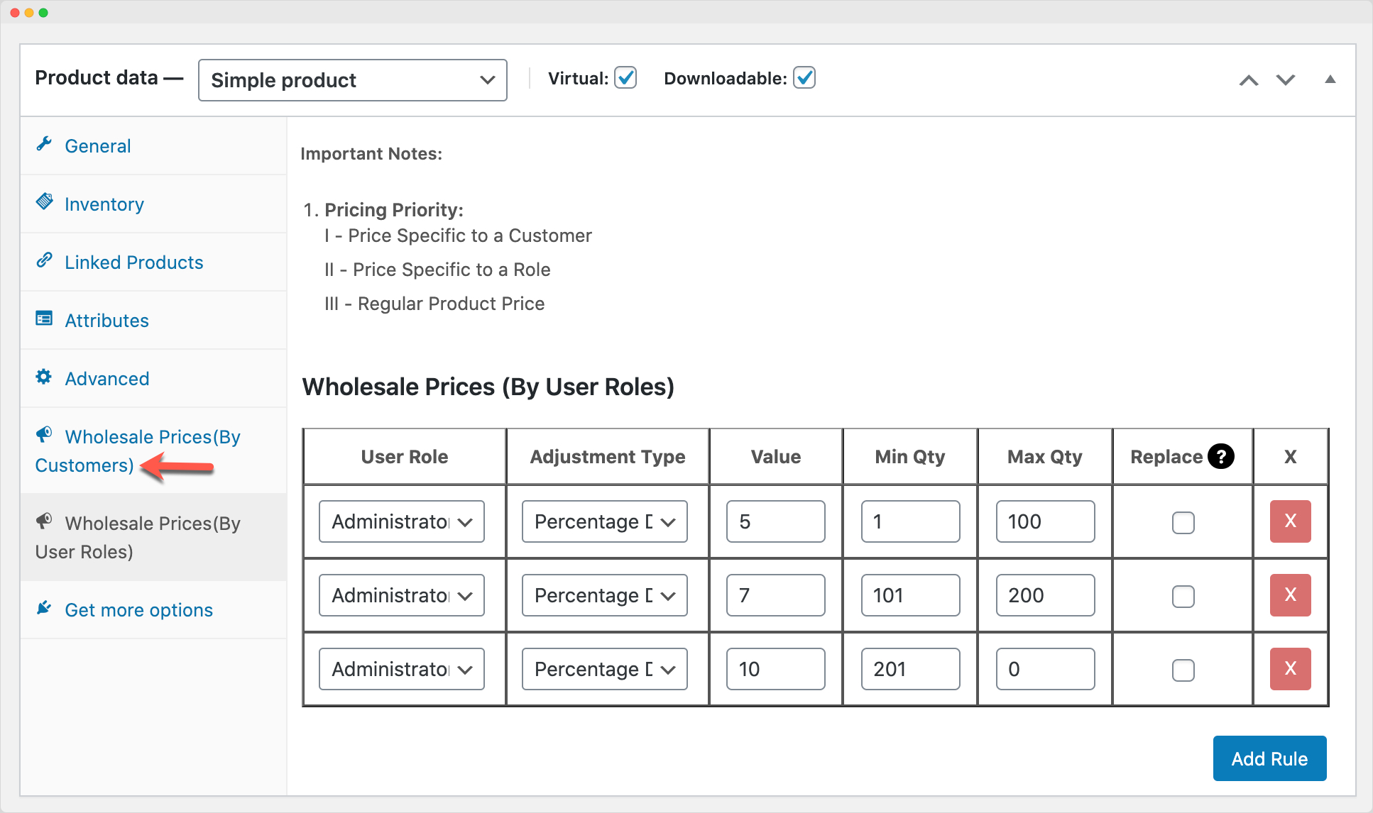This screenshot has height=813, width=1373.
Task: Click the gear icon beside Advanced
Action: tap(44, 377)
